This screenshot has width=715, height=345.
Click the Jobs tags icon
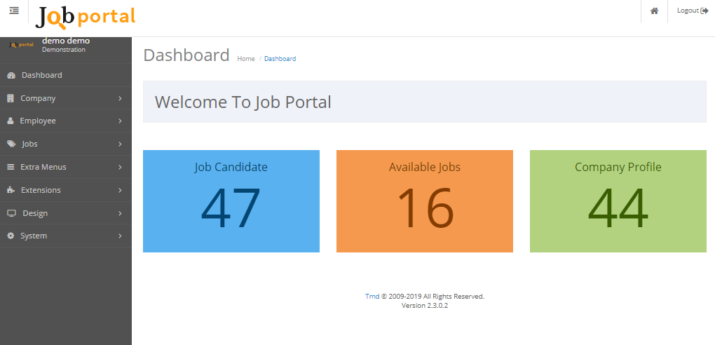[11, 144]
